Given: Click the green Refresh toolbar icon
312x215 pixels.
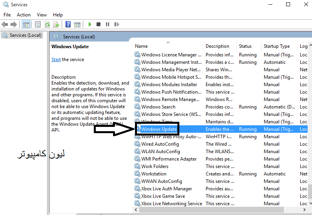Looking at the screenshot, I should coord(47,24).
